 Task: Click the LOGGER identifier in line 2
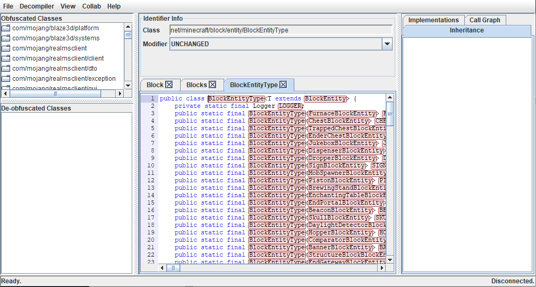pos(290,106)
